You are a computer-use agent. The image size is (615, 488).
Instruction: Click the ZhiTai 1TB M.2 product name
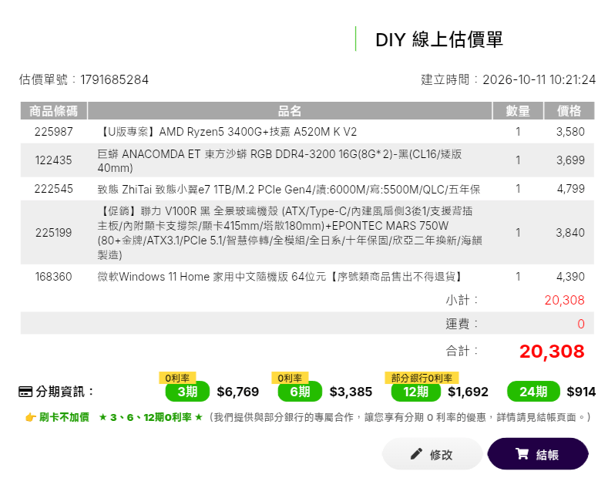289,190
